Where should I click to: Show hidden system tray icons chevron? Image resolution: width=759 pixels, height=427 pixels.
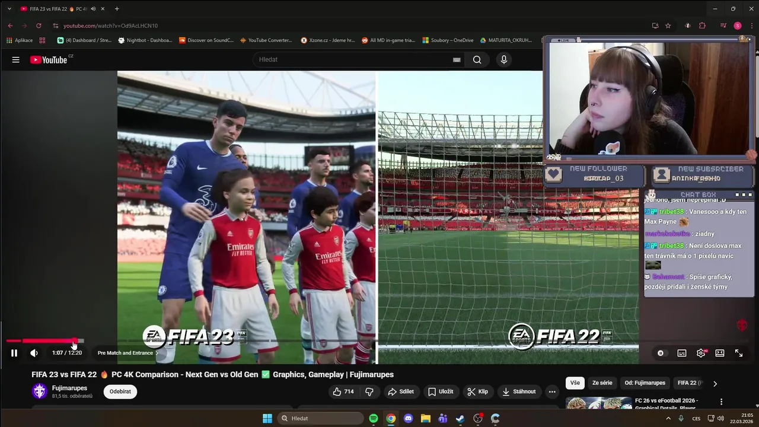[x=668, y=418]
